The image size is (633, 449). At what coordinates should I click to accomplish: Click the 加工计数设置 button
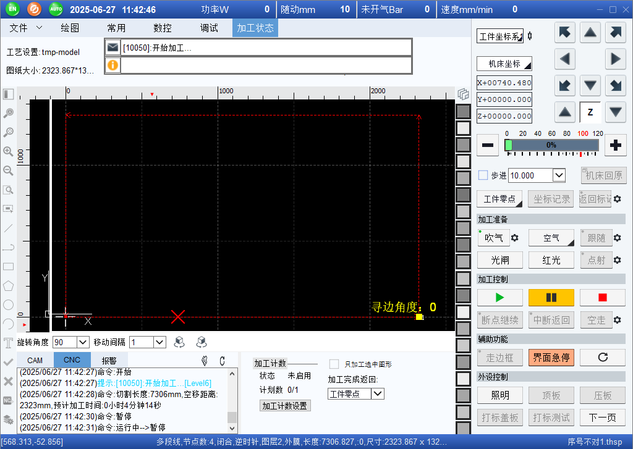[284, 406]
